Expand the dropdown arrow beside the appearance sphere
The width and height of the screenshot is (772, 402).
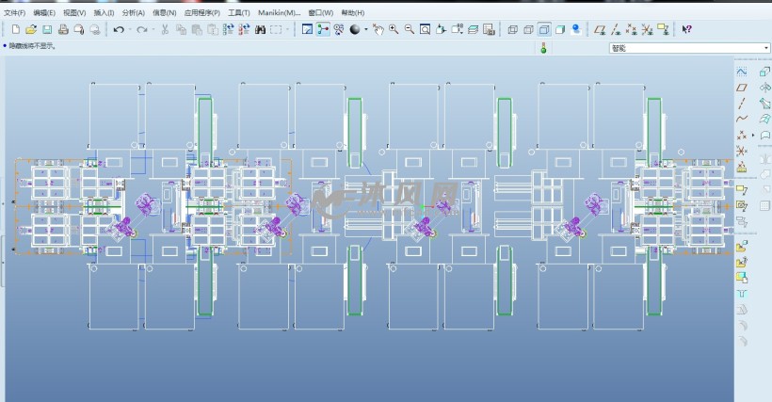366,30
